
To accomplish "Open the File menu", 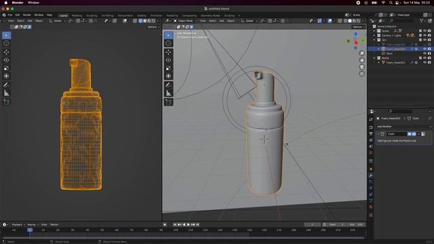I will tap(10, 15).
